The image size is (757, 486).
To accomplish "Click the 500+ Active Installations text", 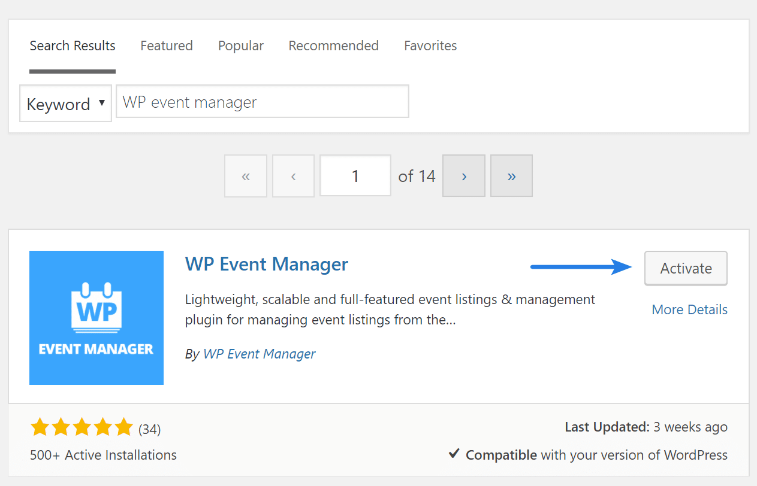I will click(103, 455).
